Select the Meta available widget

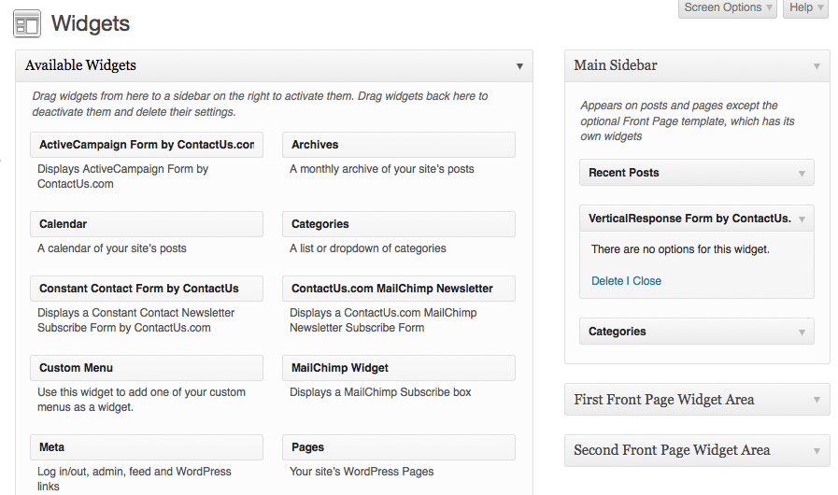pos(147,447)
